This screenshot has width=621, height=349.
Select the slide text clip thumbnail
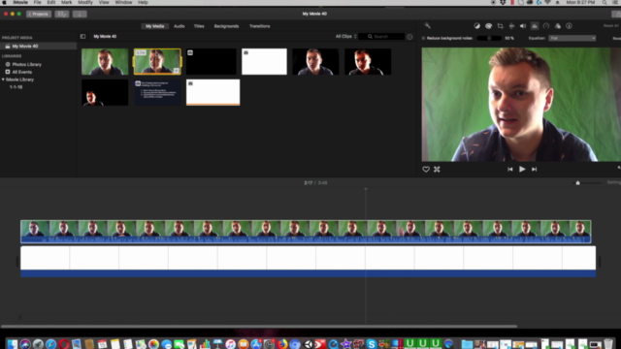[157, 93]
